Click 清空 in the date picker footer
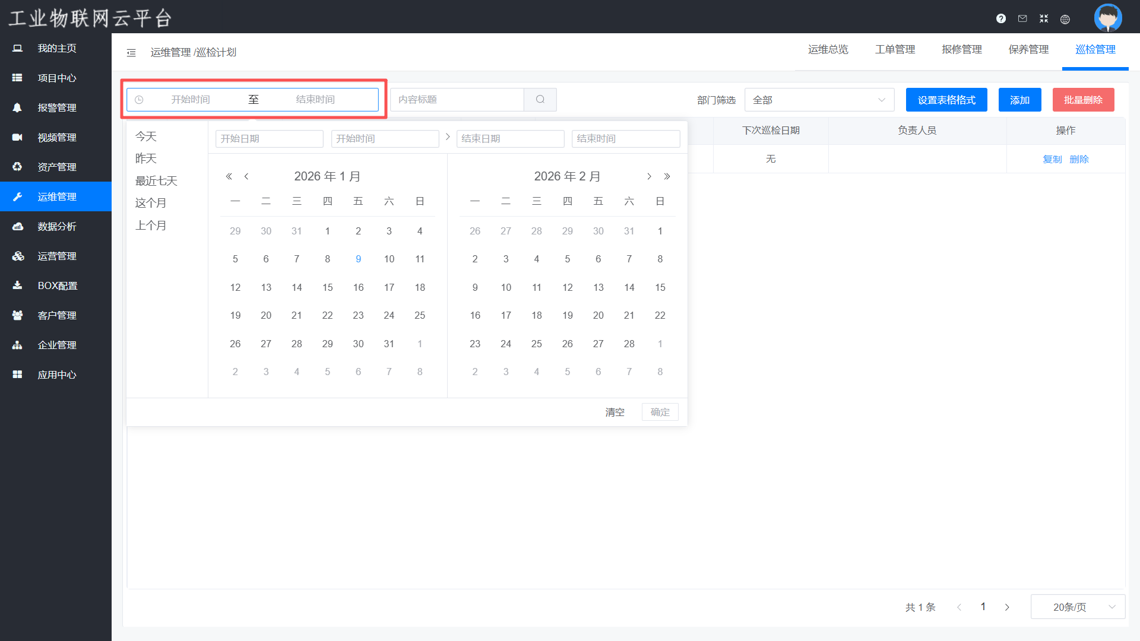 (615, 412)
